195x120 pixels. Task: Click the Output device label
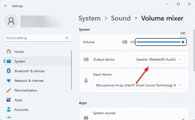[104, 59]
